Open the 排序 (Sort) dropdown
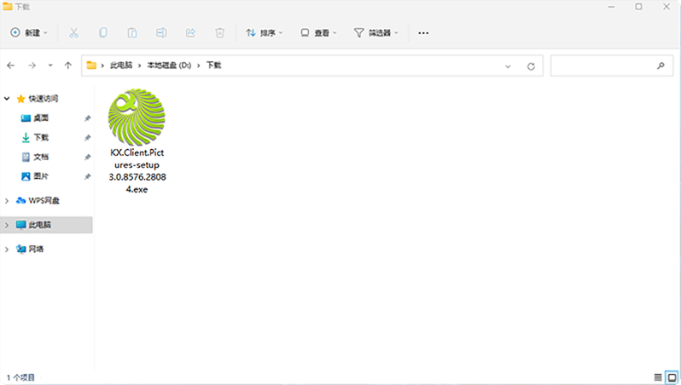681x385 pixels. tap(264, 32)
